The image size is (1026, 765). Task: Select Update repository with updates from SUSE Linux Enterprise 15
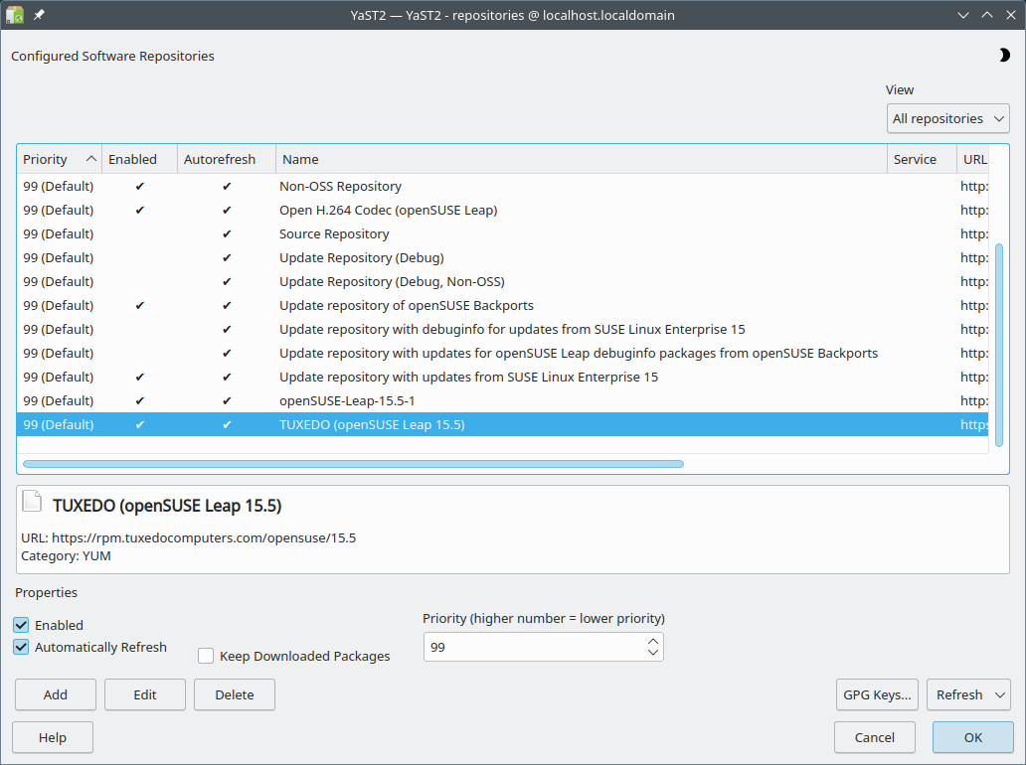[x=502, y=378]
